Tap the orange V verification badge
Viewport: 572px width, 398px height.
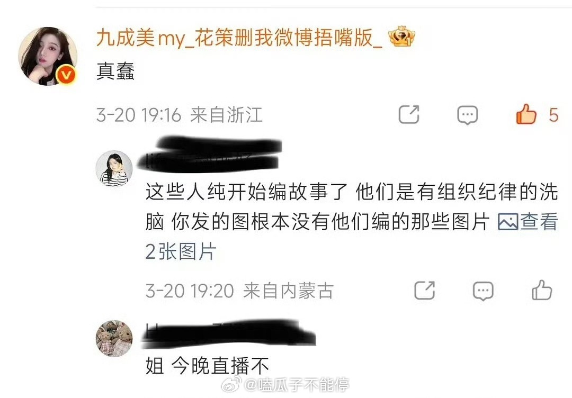tap(66, 75)
